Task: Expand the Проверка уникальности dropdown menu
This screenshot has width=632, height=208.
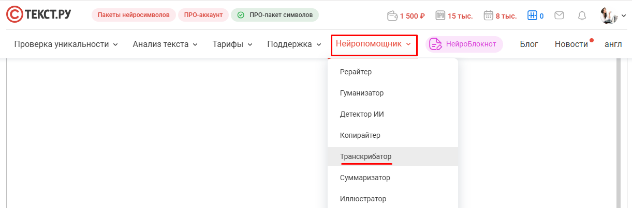Action: click(66, 44)
